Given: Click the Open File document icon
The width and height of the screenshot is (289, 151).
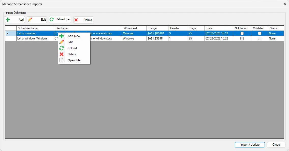Looking at the screenshot, I should coord(62,60).
